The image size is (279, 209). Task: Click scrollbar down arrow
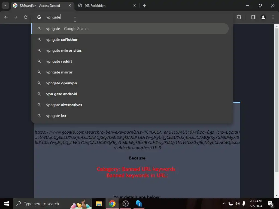277,196
